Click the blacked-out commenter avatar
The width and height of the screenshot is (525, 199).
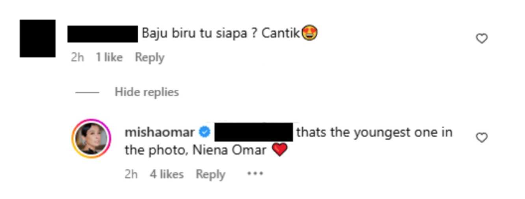click(x=37, y=38)
